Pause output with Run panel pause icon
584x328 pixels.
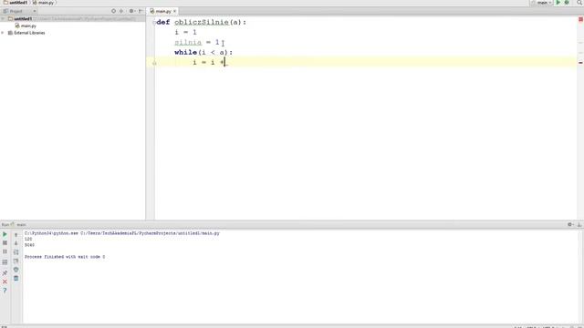[x=5, y=251]
